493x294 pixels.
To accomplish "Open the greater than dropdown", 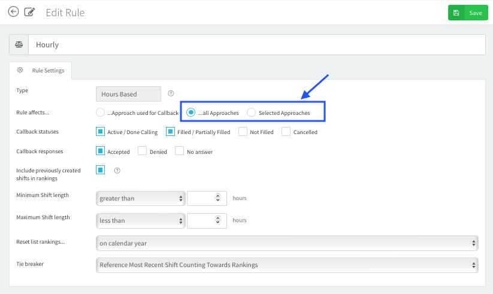I will (x=141, y=198).
